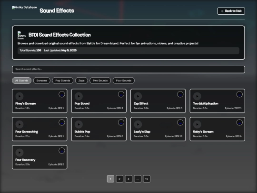Download Ruby's Scream via circle icon
Screen dimensions: 257x193
239,122
